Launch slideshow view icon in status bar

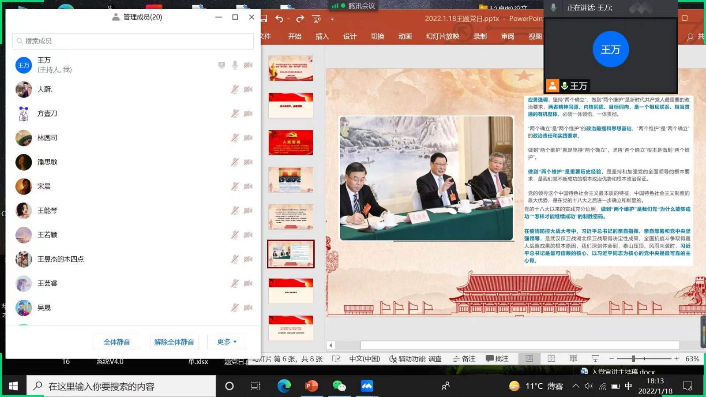click(595, 359)
